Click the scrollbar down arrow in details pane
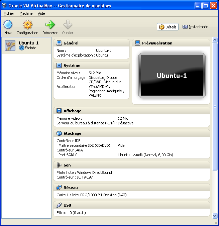219x226 pixels. pyautogui.click(x=215, y=216)
